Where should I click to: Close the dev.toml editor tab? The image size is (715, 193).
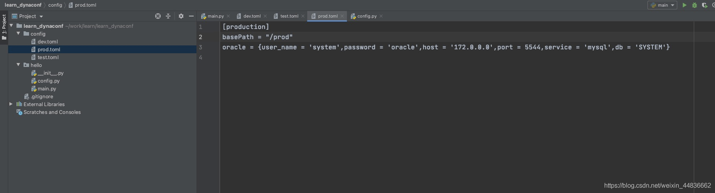[265, 16]
